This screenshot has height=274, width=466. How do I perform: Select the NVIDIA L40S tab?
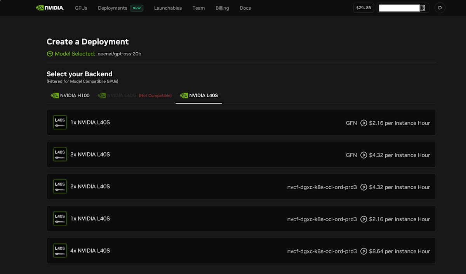click(199, 95)
